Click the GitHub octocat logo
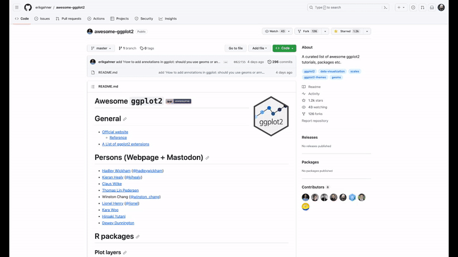The image size is (458, 257). 28,7
